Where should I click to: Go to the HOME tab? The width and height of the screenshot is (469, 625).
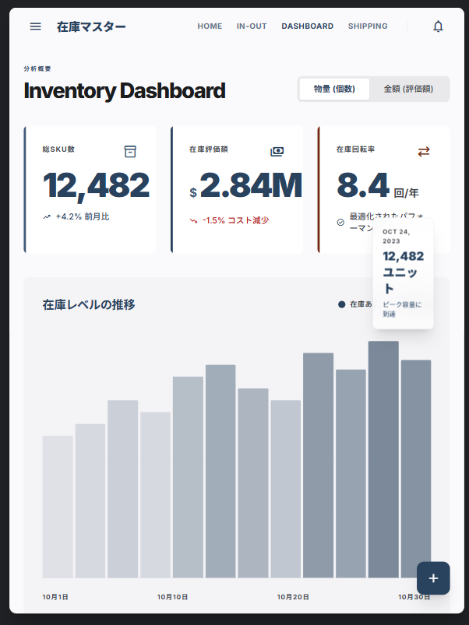pos(210,26)
